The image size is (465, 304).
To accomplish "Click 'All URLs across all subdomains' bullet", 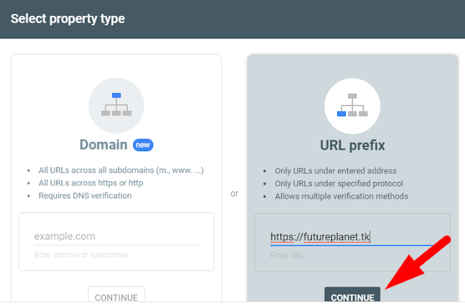I will (121, 170).
